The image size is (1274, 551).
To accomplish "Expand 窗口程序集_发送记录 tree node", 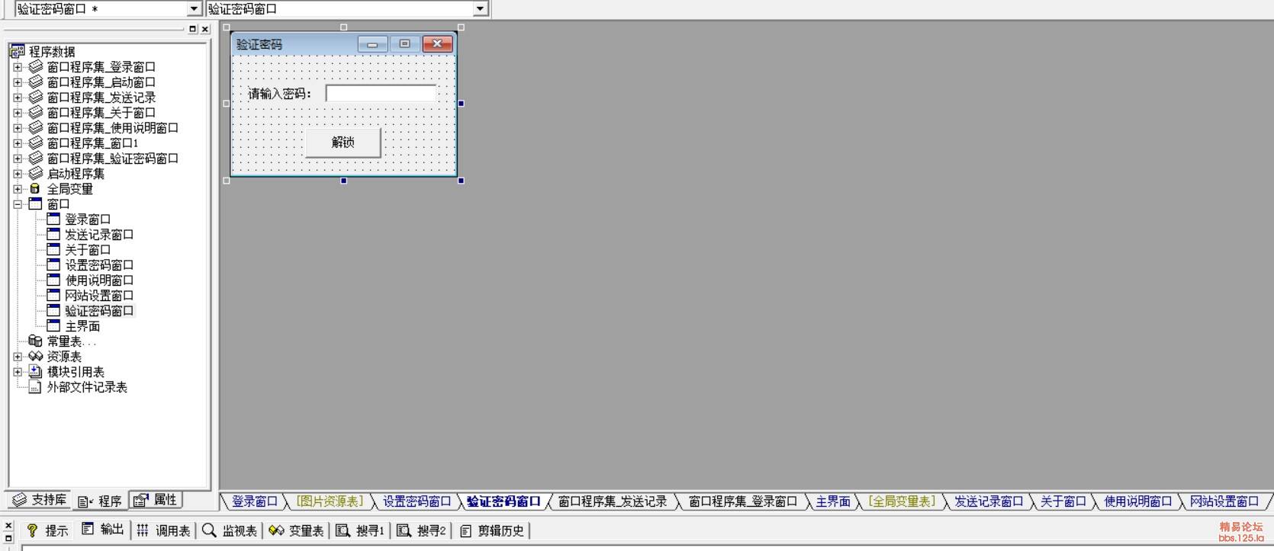I will point(18,98).
